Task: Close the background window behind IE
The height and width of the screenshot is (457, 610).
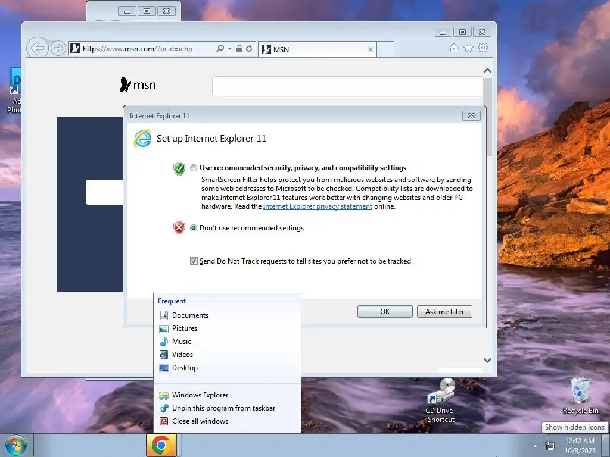Action: (166, 11)
